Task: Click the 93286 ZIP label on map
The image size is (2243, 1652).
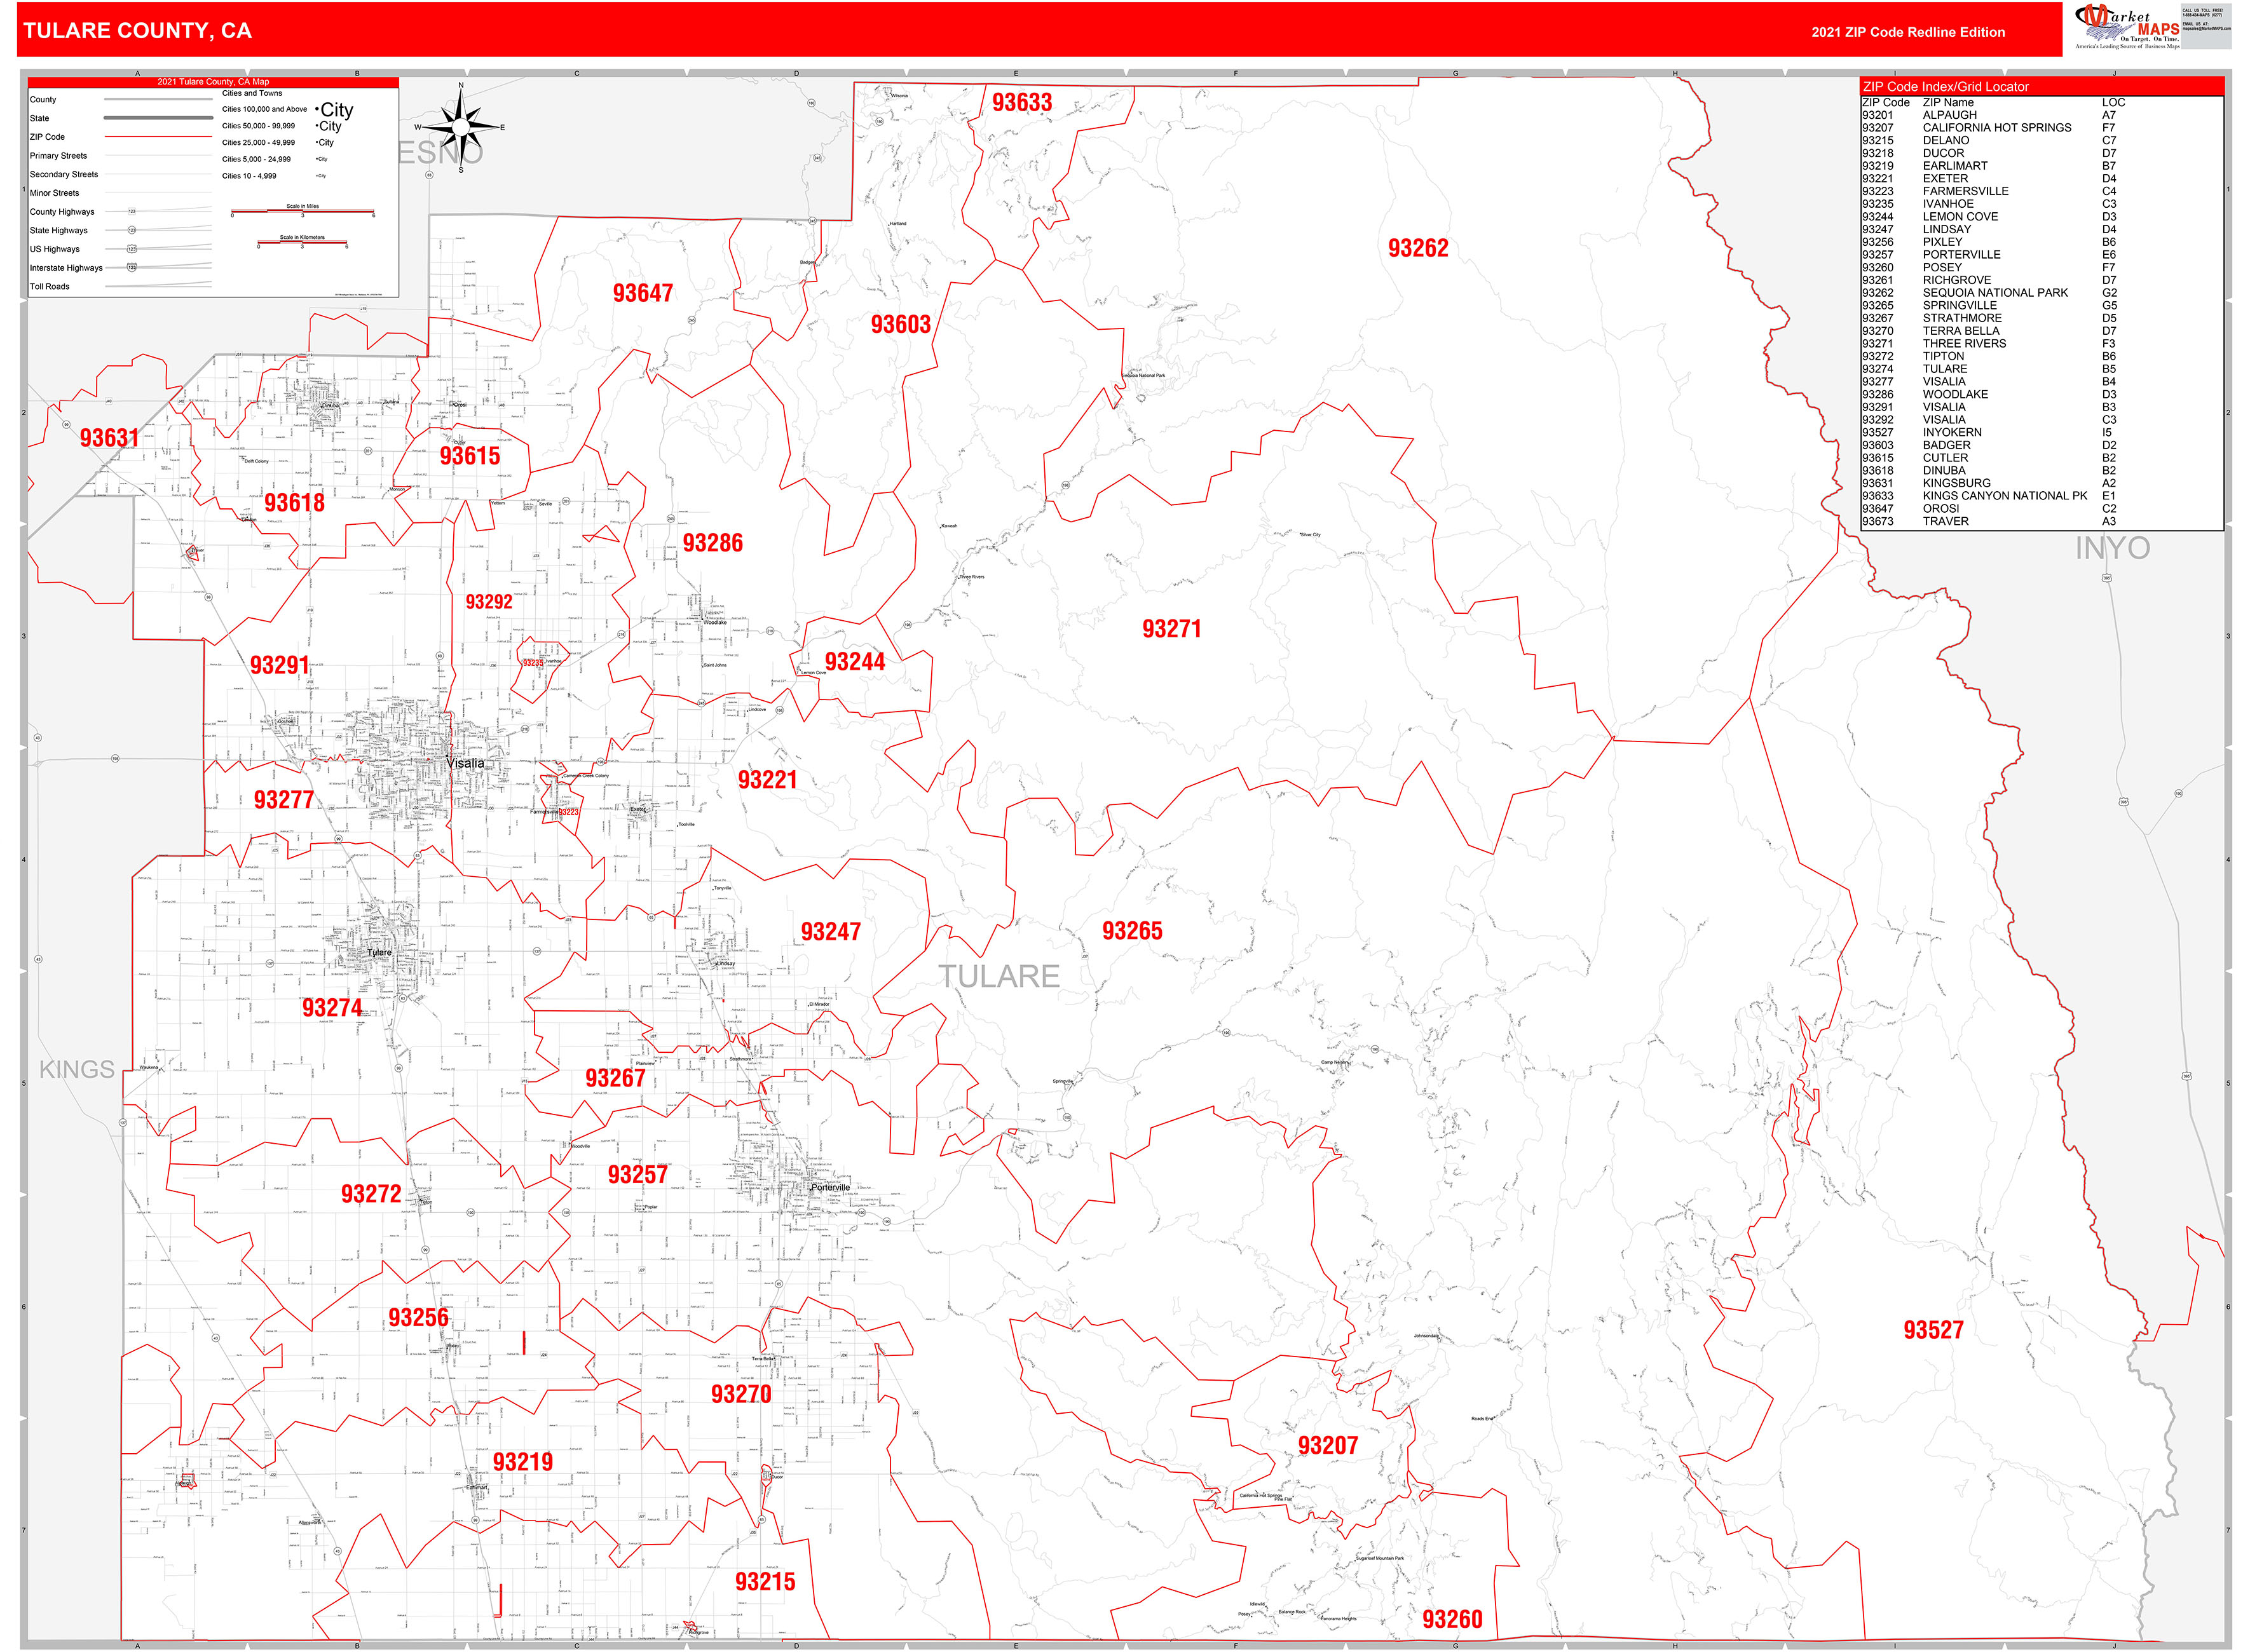Action: (712, 543)
